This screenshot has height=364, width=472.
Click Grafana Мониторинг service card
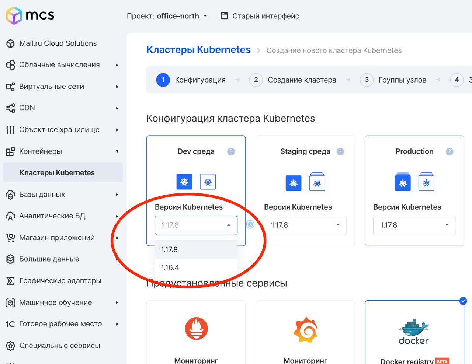point(305,332)
